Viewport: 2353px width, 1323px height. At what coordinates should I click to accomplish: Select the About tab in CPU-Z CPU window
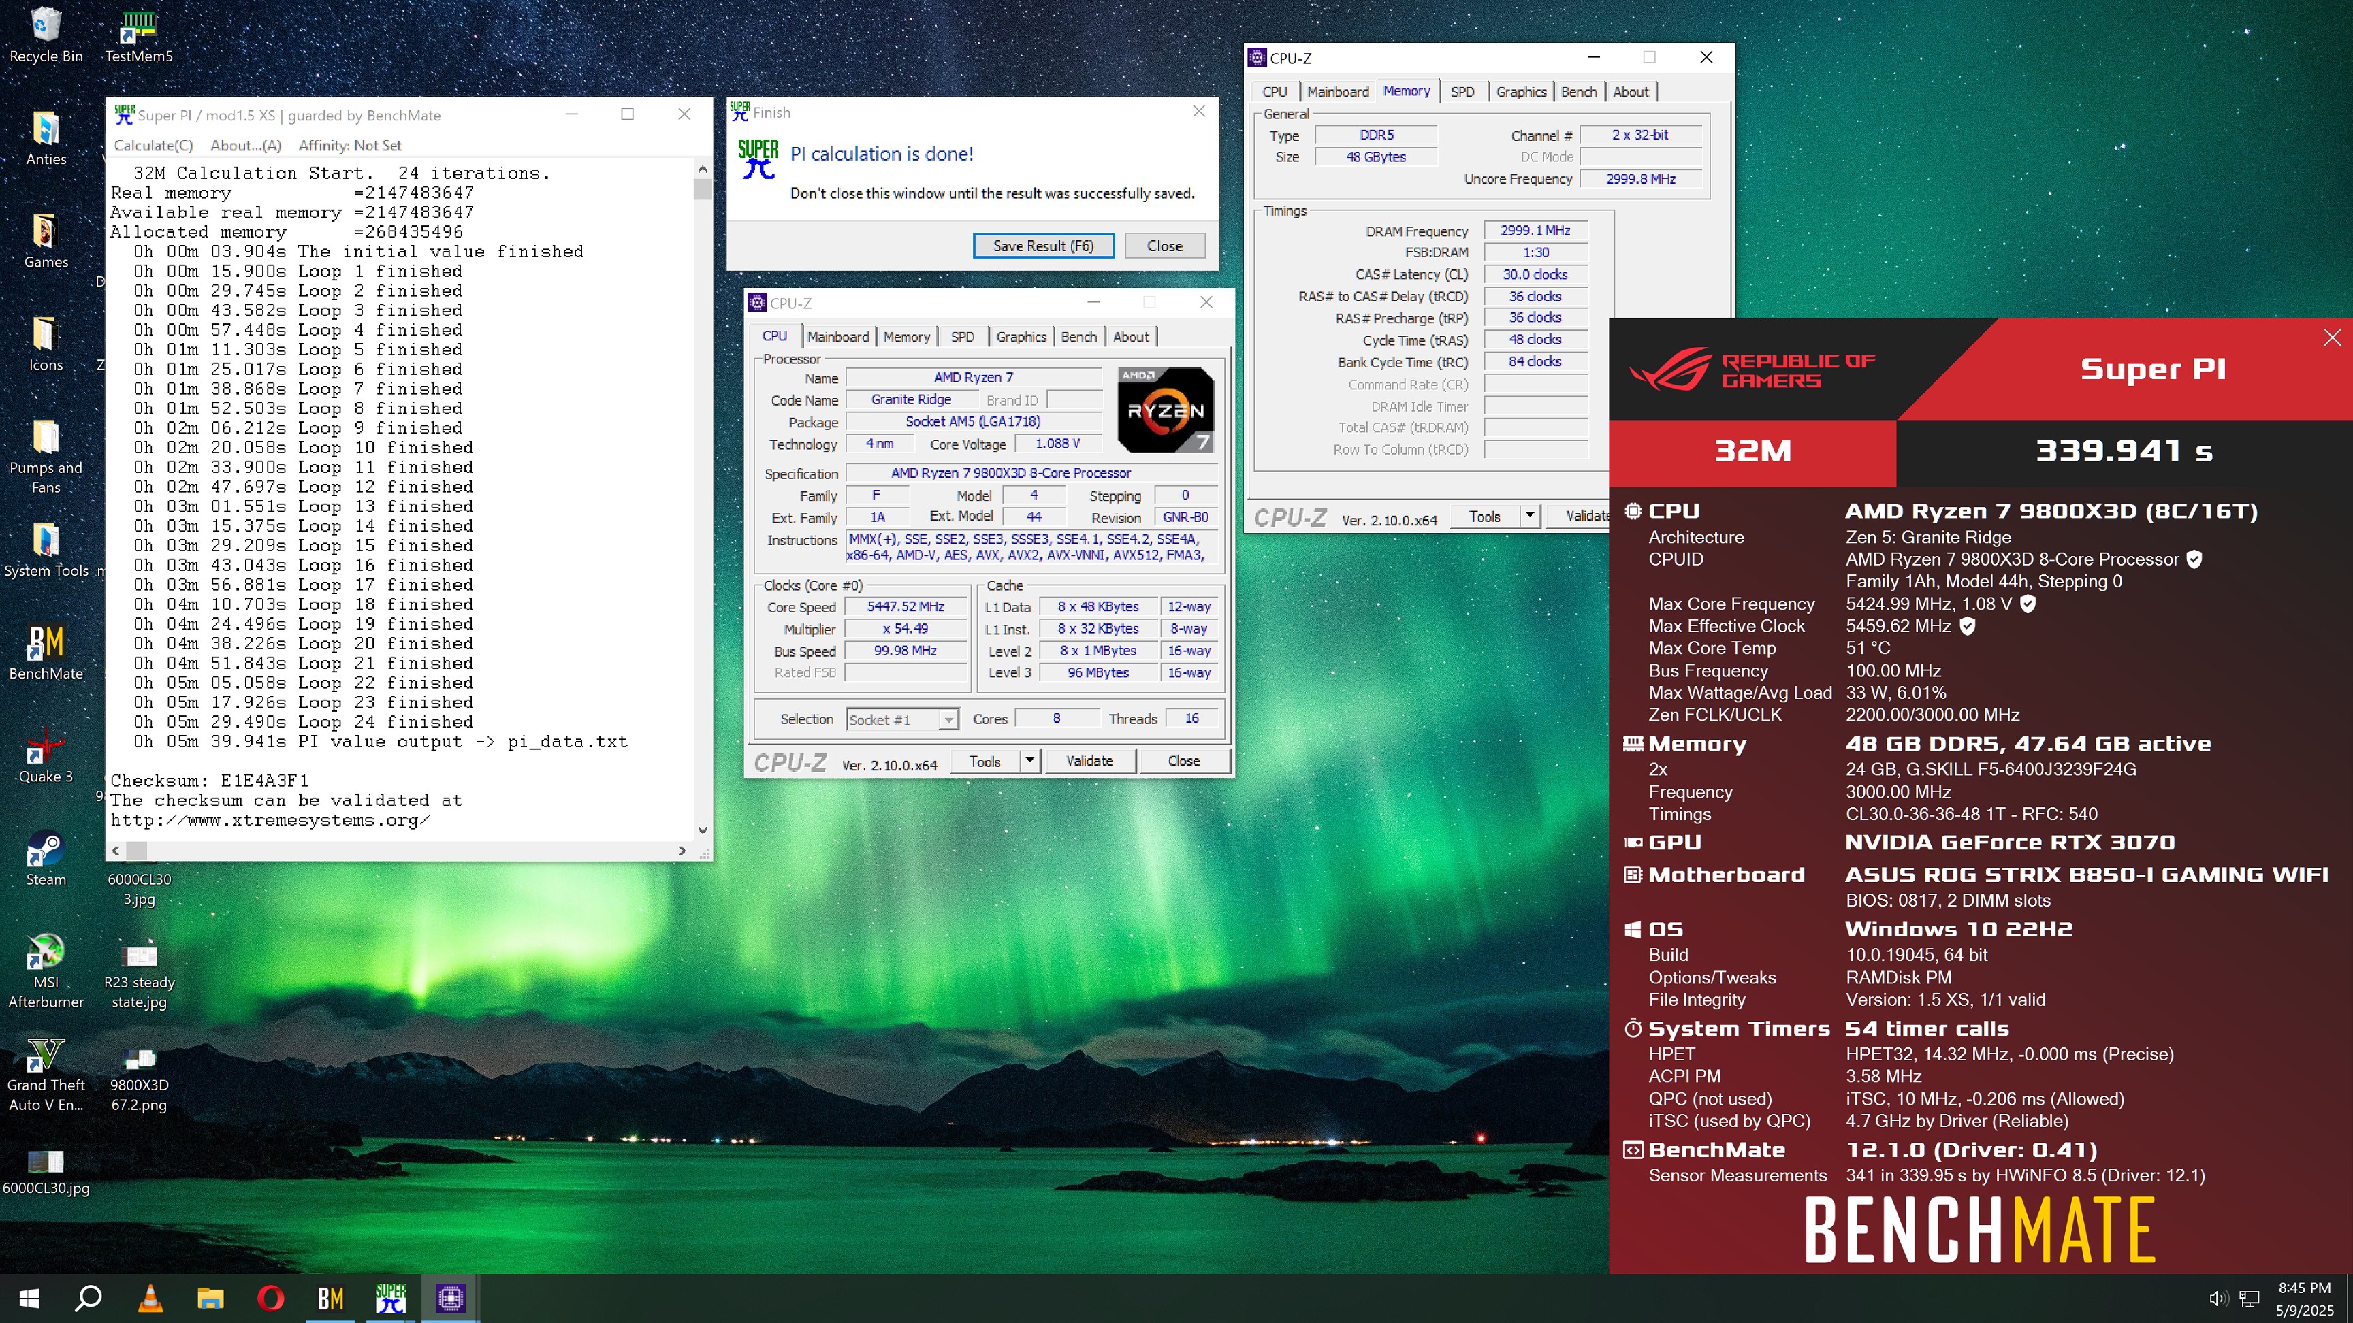tap(1131, 337)
